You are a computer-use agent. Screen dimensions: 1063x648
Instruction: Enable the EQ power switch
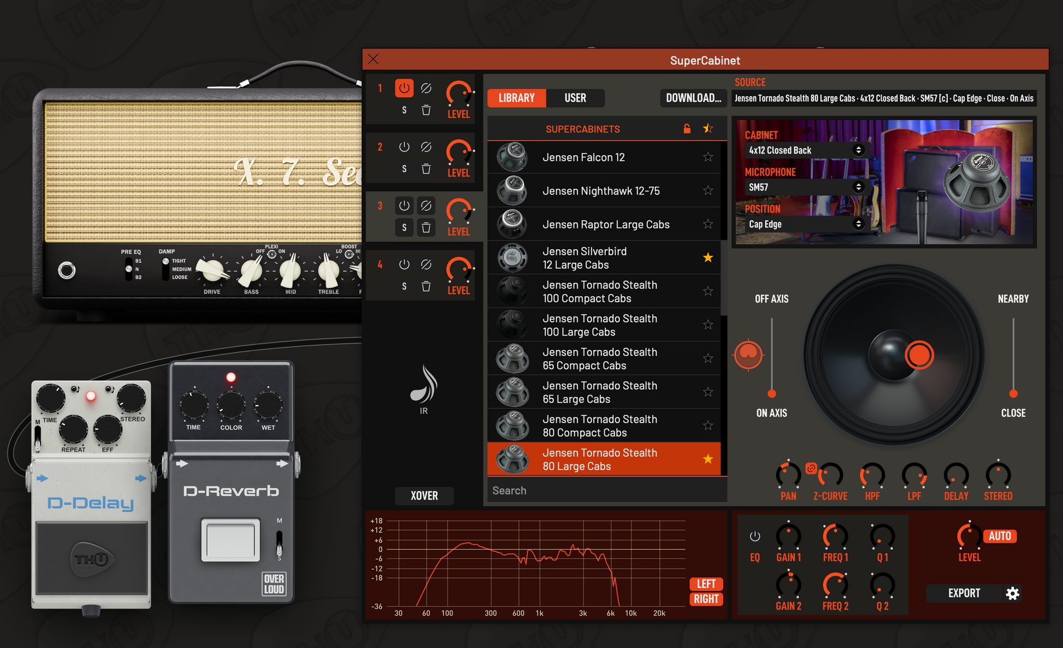(x=754, y=537)
